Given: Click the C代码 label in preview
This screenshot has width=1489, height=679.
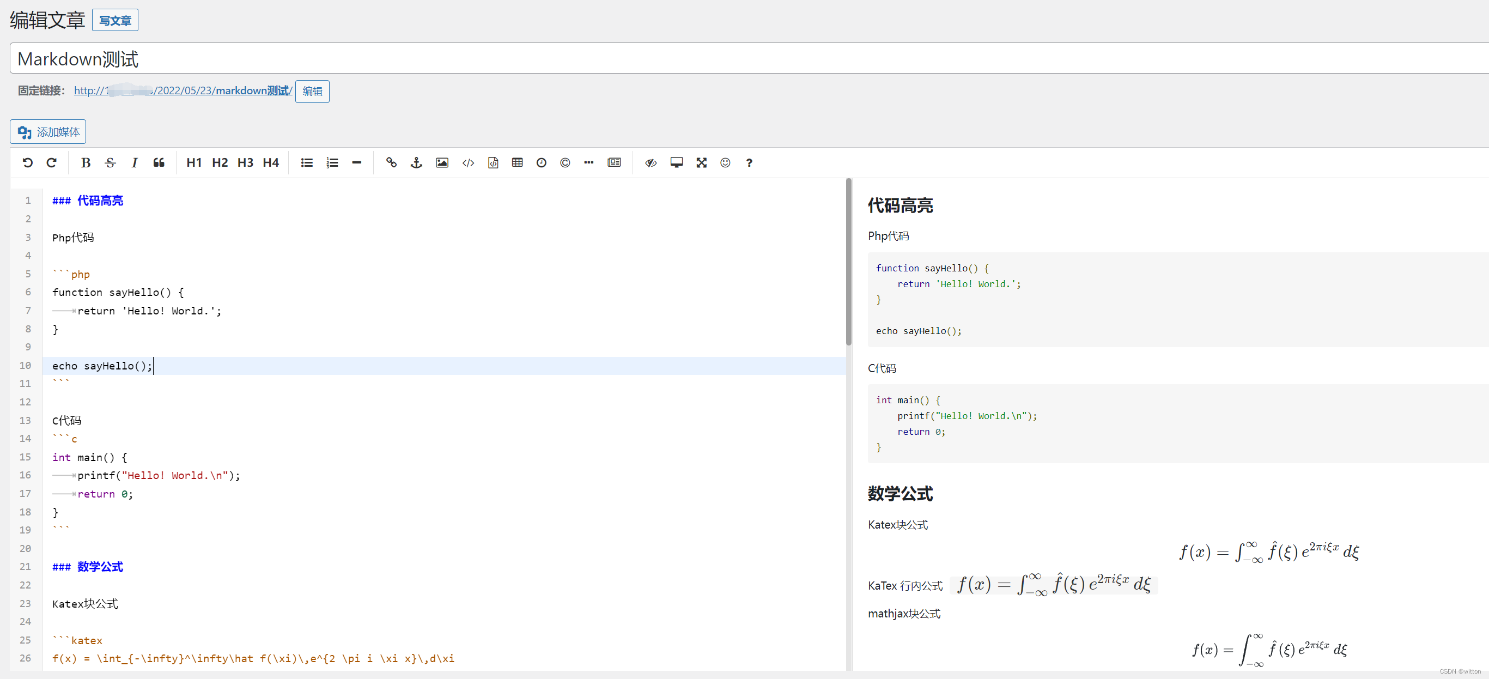Looking at the screenshot, I should 882,368.
